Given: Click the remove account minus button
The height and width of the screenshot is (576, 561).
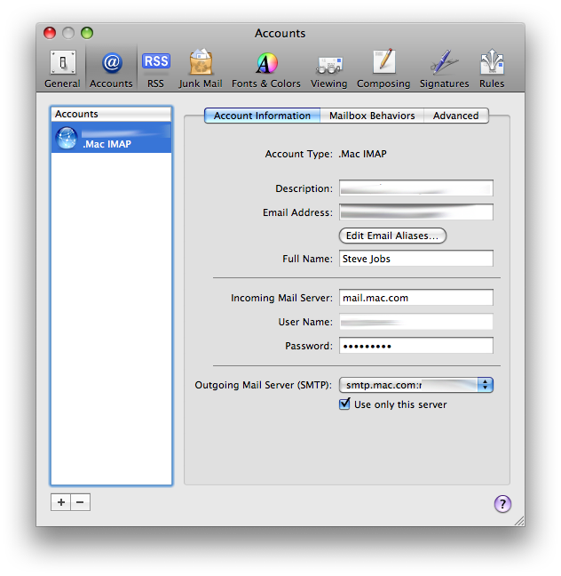Looking at the screenshot, I should coord(81,502).
